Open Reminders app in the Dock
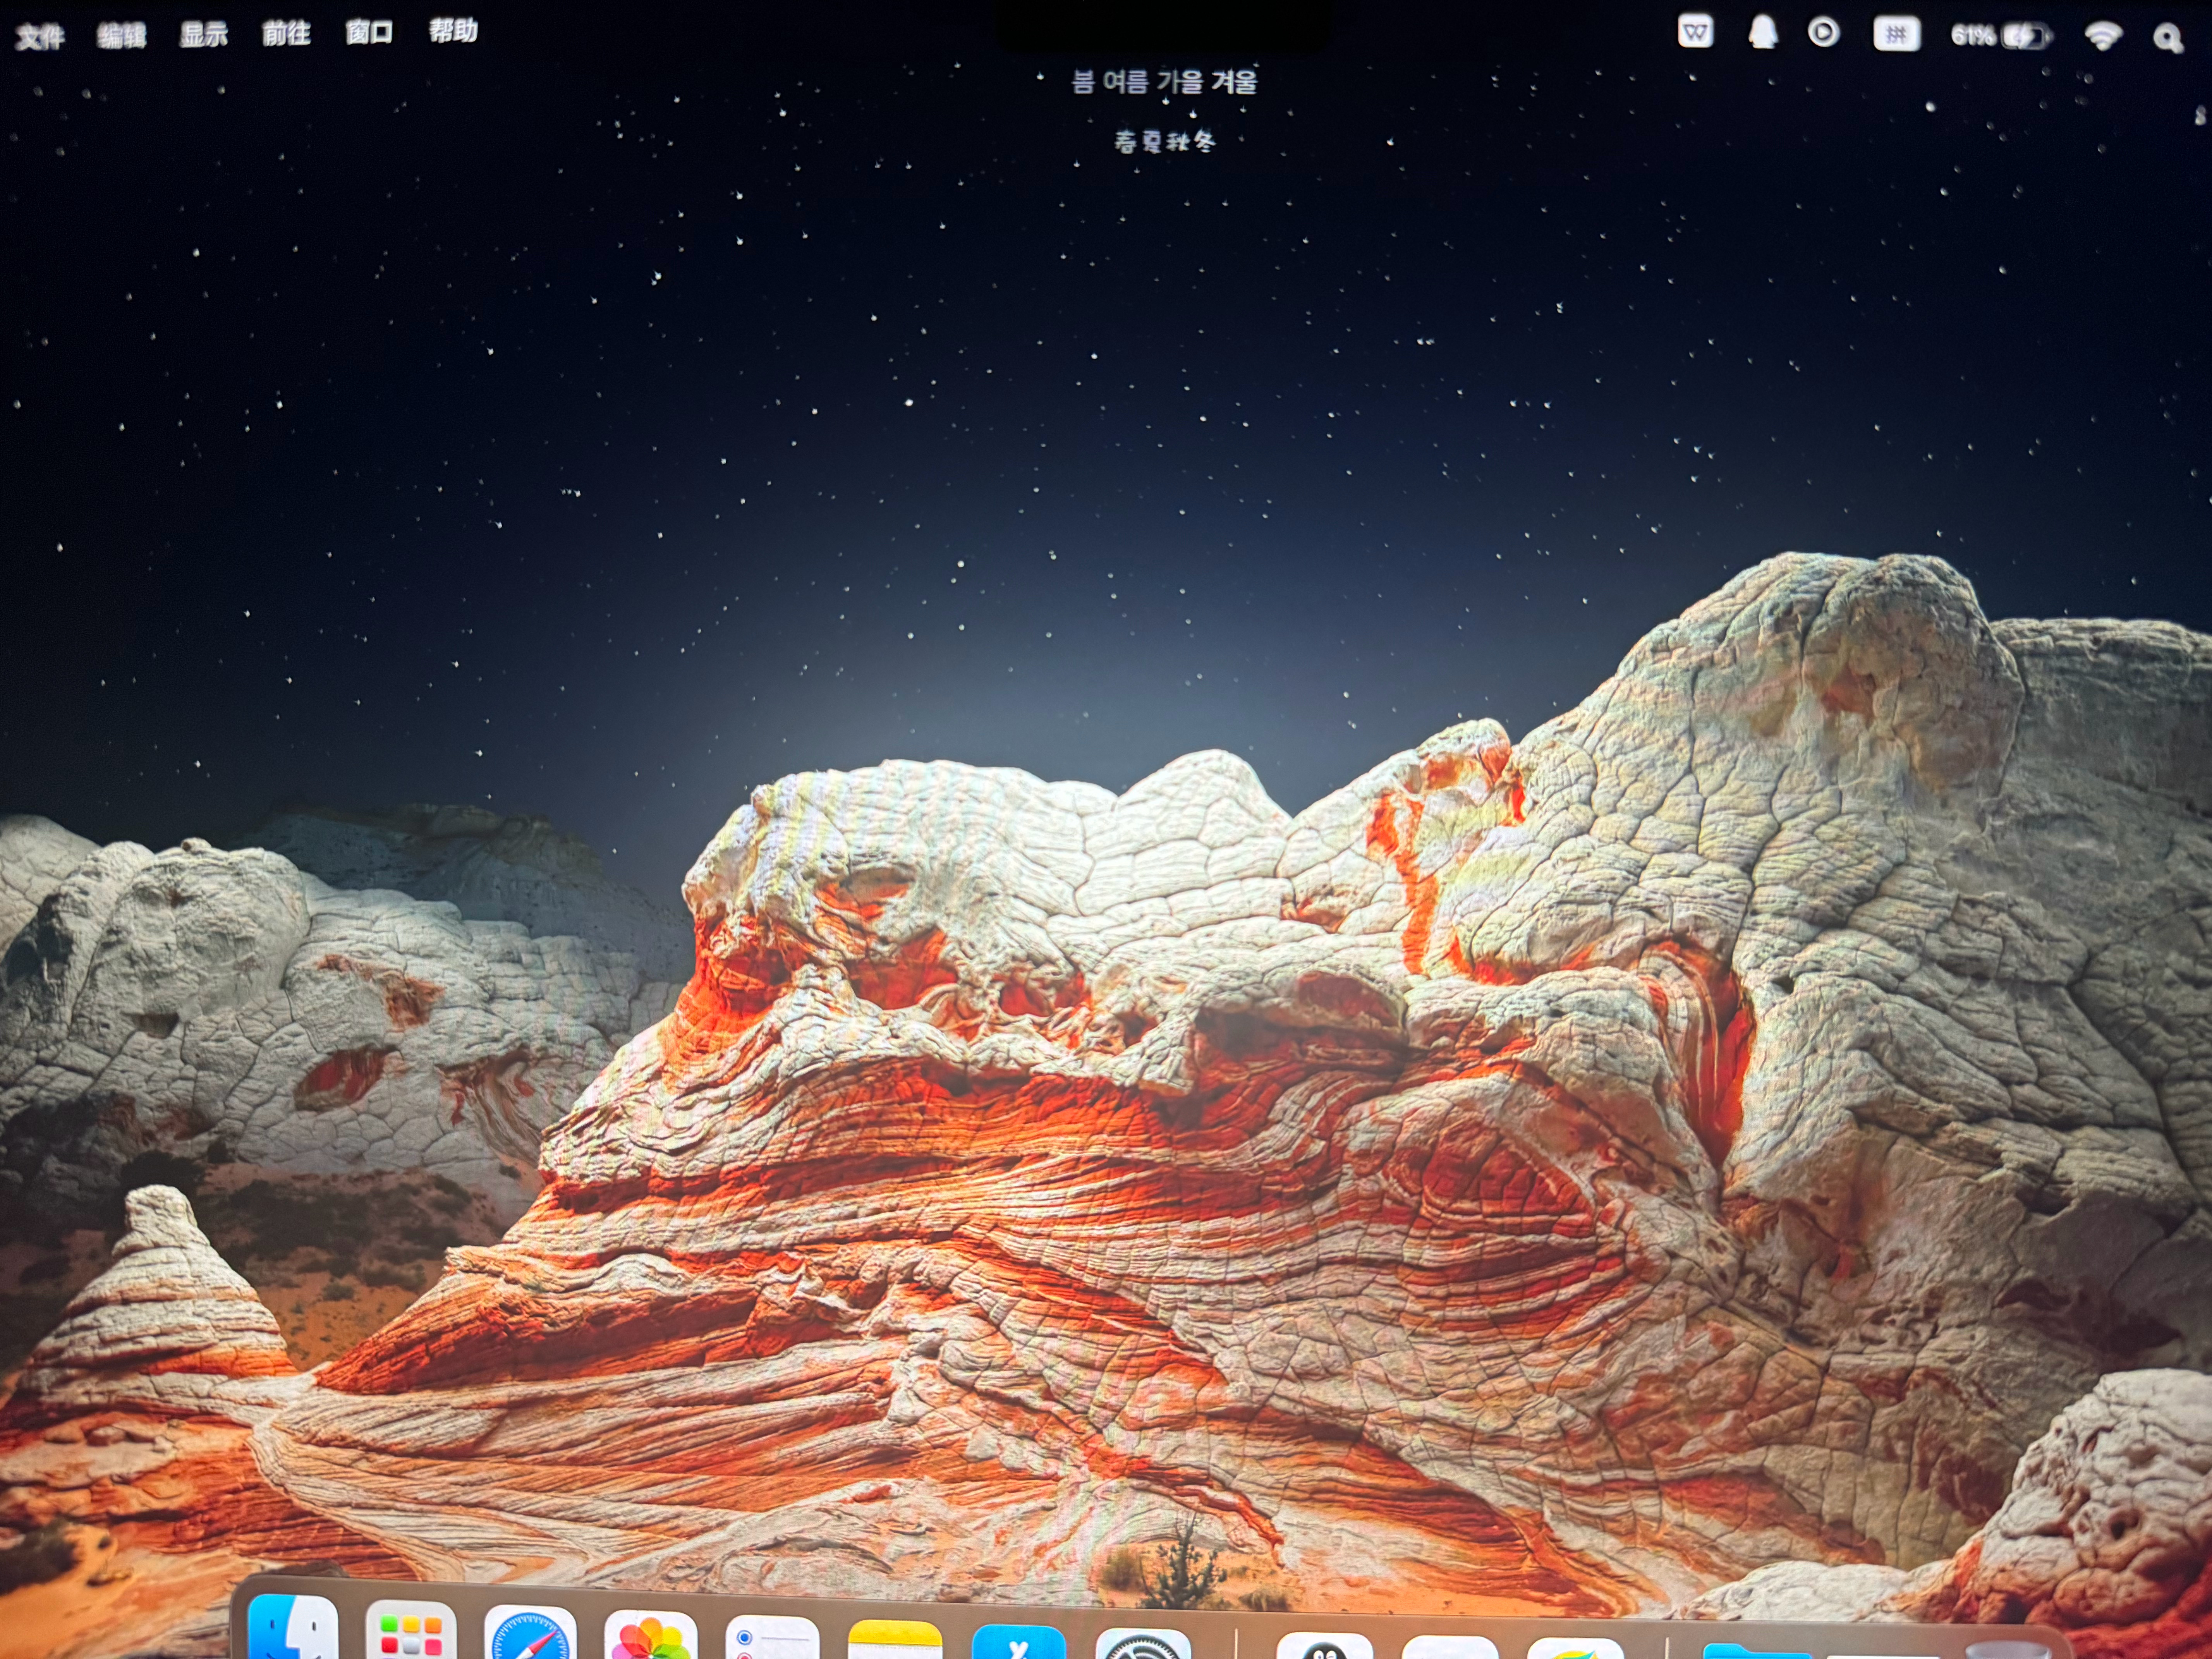The height and width of the screenshot is (1659, 2212). [x=772, y=1637]
